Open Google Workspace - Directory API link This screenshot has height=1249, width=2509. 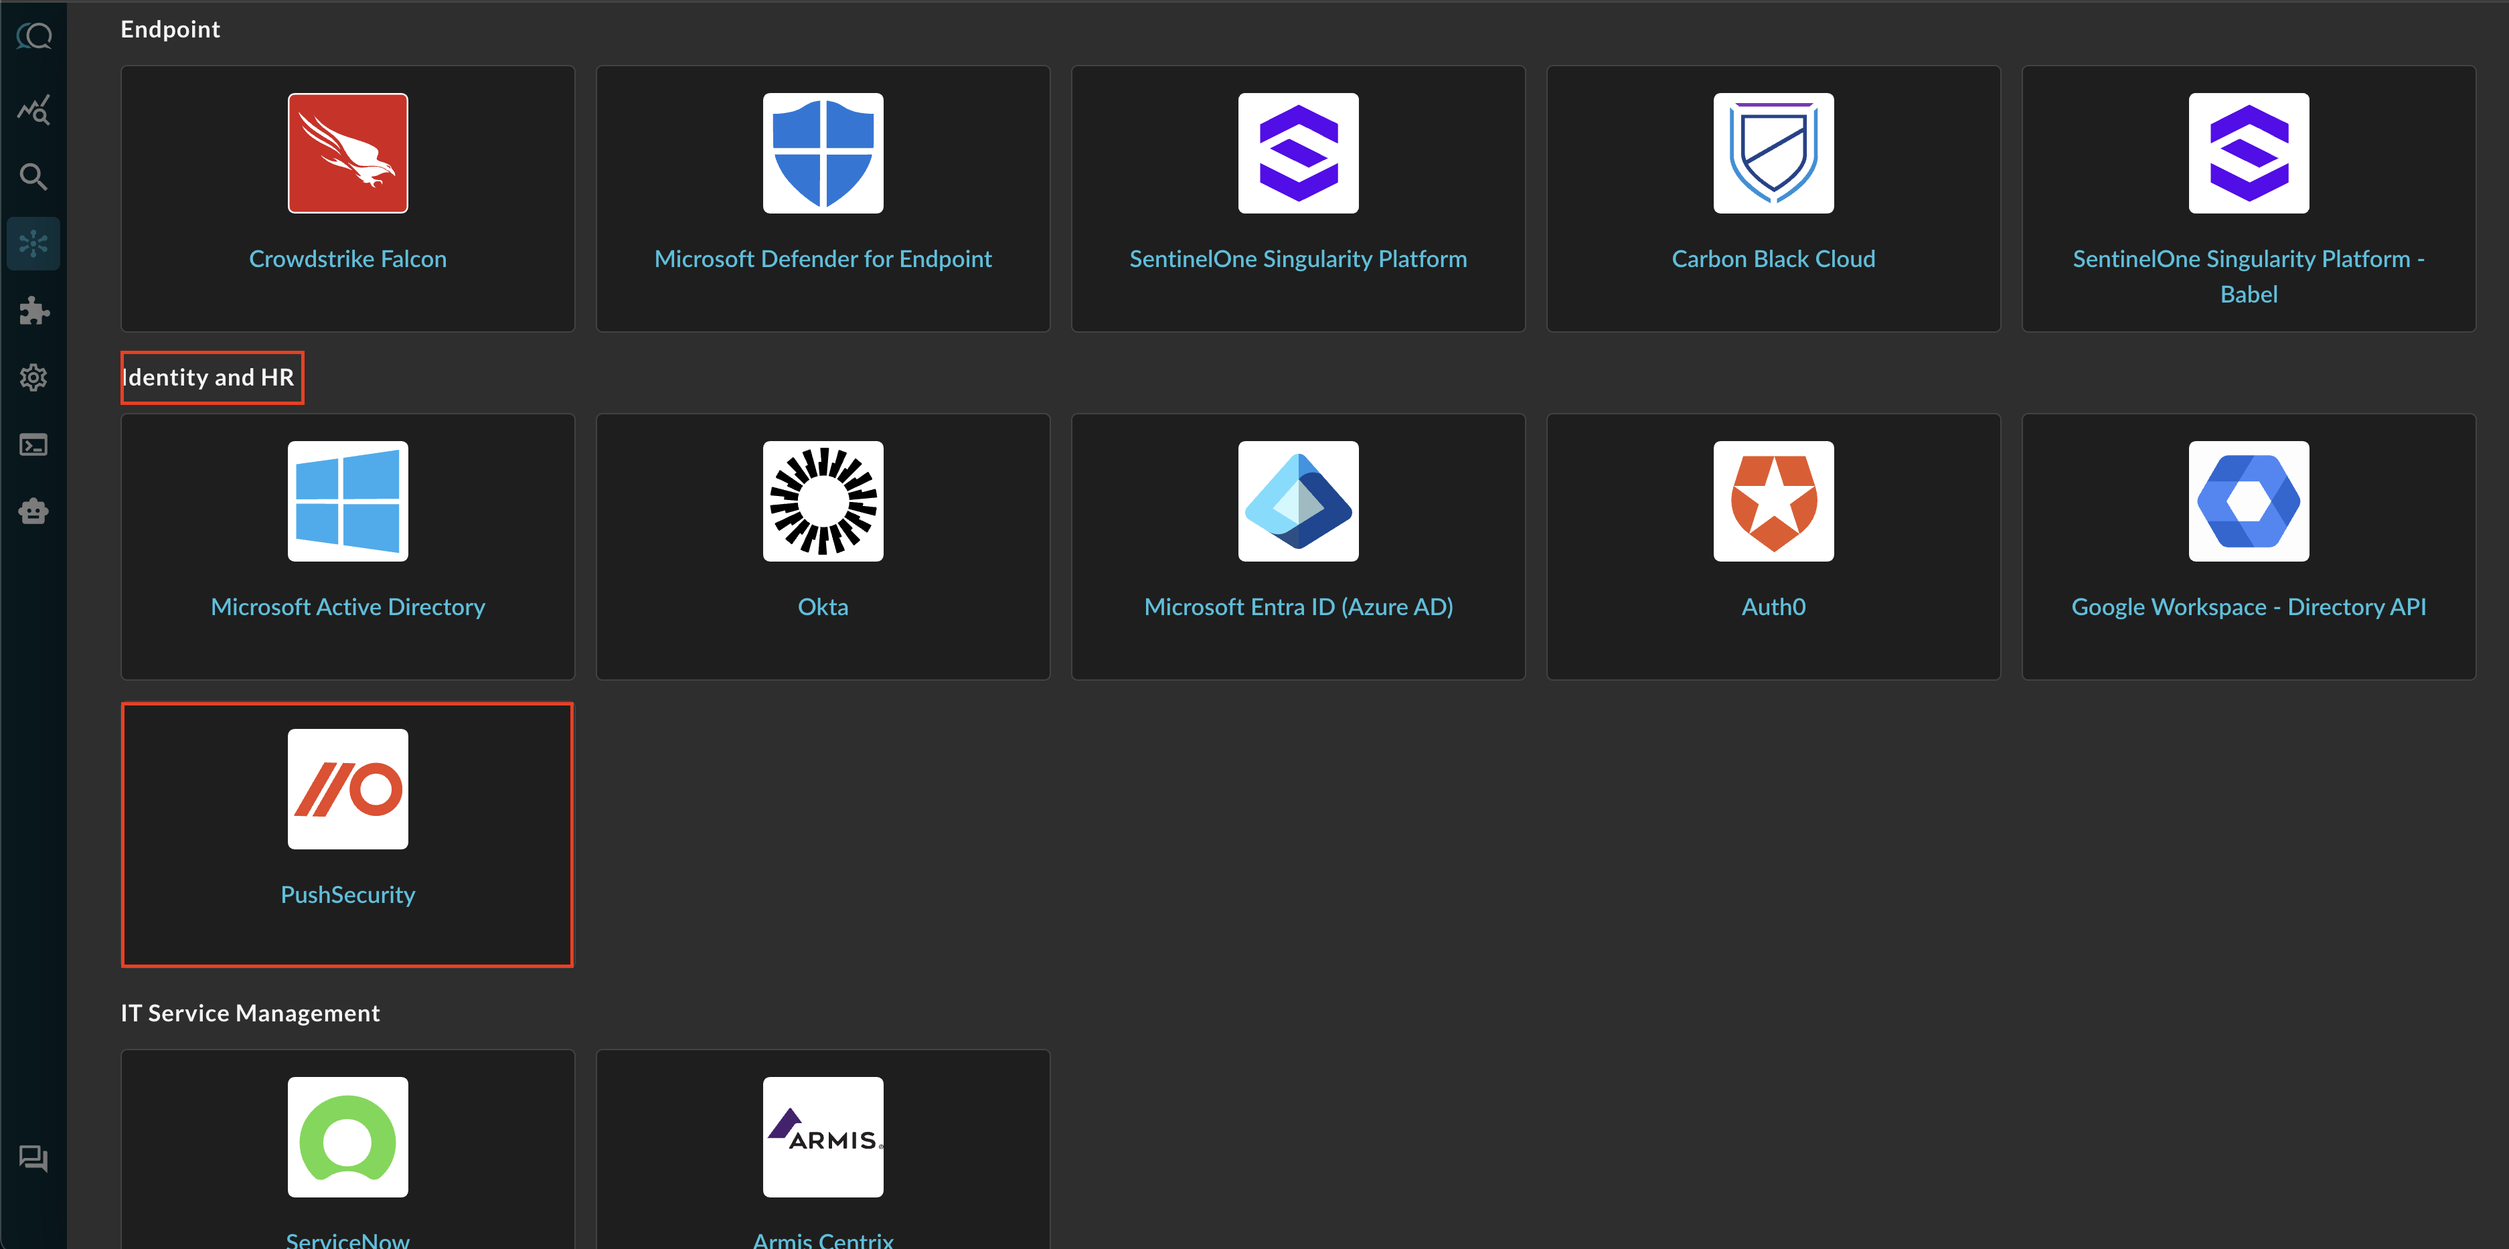(x=2249, y=608)
